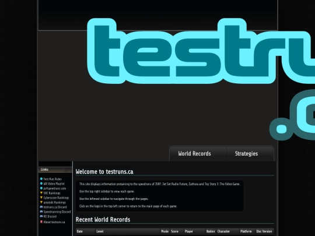
Task: Open the About testruns.ca link
Action: click(x=54, y=222)
